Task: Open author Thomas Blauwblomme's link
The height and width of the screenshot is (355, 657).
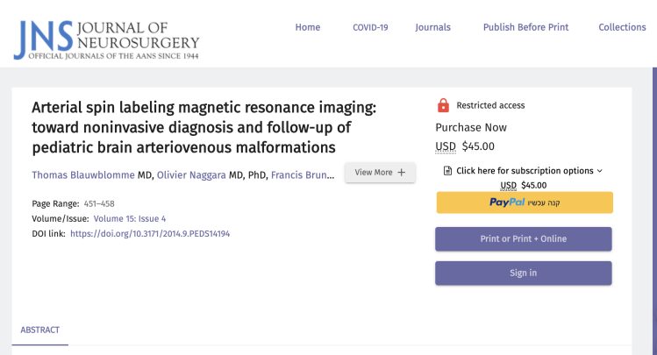Action: (83, 174)
